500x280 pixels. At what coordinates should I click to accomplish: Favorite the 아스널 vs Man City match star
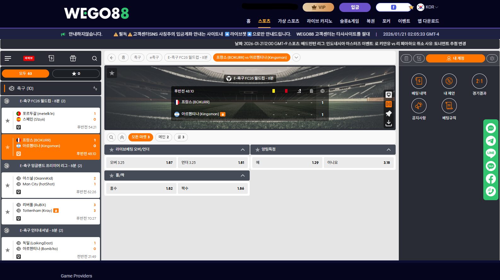[x=8, y=185]
